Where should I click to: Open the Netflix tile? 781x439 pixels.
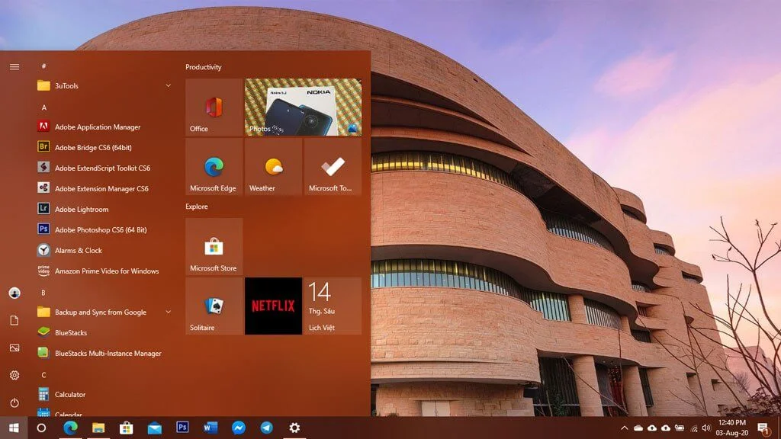[273, 306]
